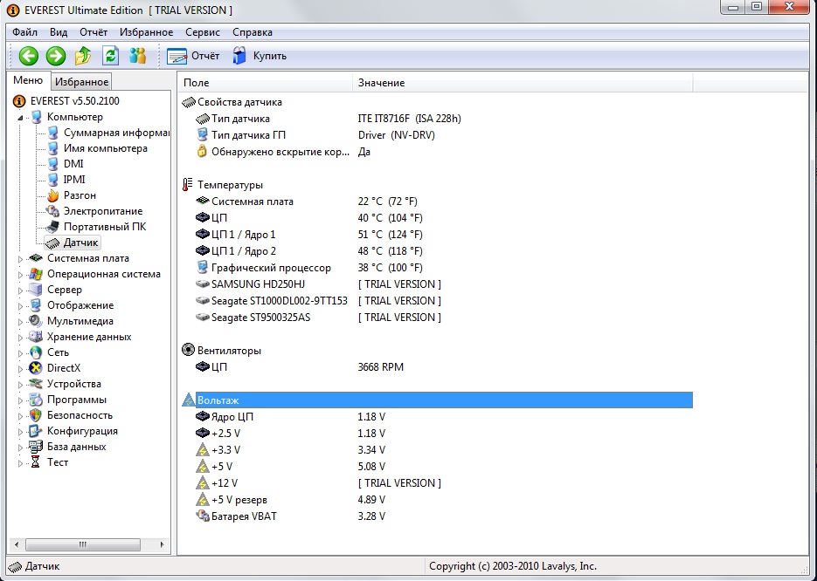This screenshot has height=581, width=817.
Task: Expand the Сеть tree node
Action: pyautogui.click(x=20, y=353)
